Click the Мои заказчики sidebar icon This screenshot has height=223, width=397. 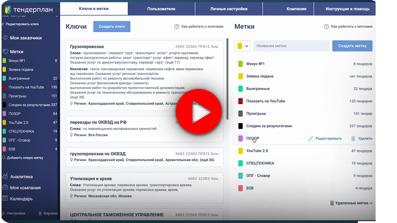(x=5, y=38)
